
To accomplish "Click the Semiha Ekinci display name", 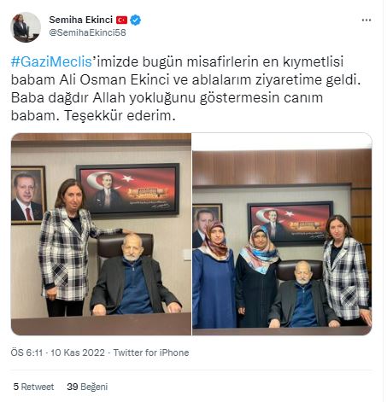I will (x=81, y=20).
